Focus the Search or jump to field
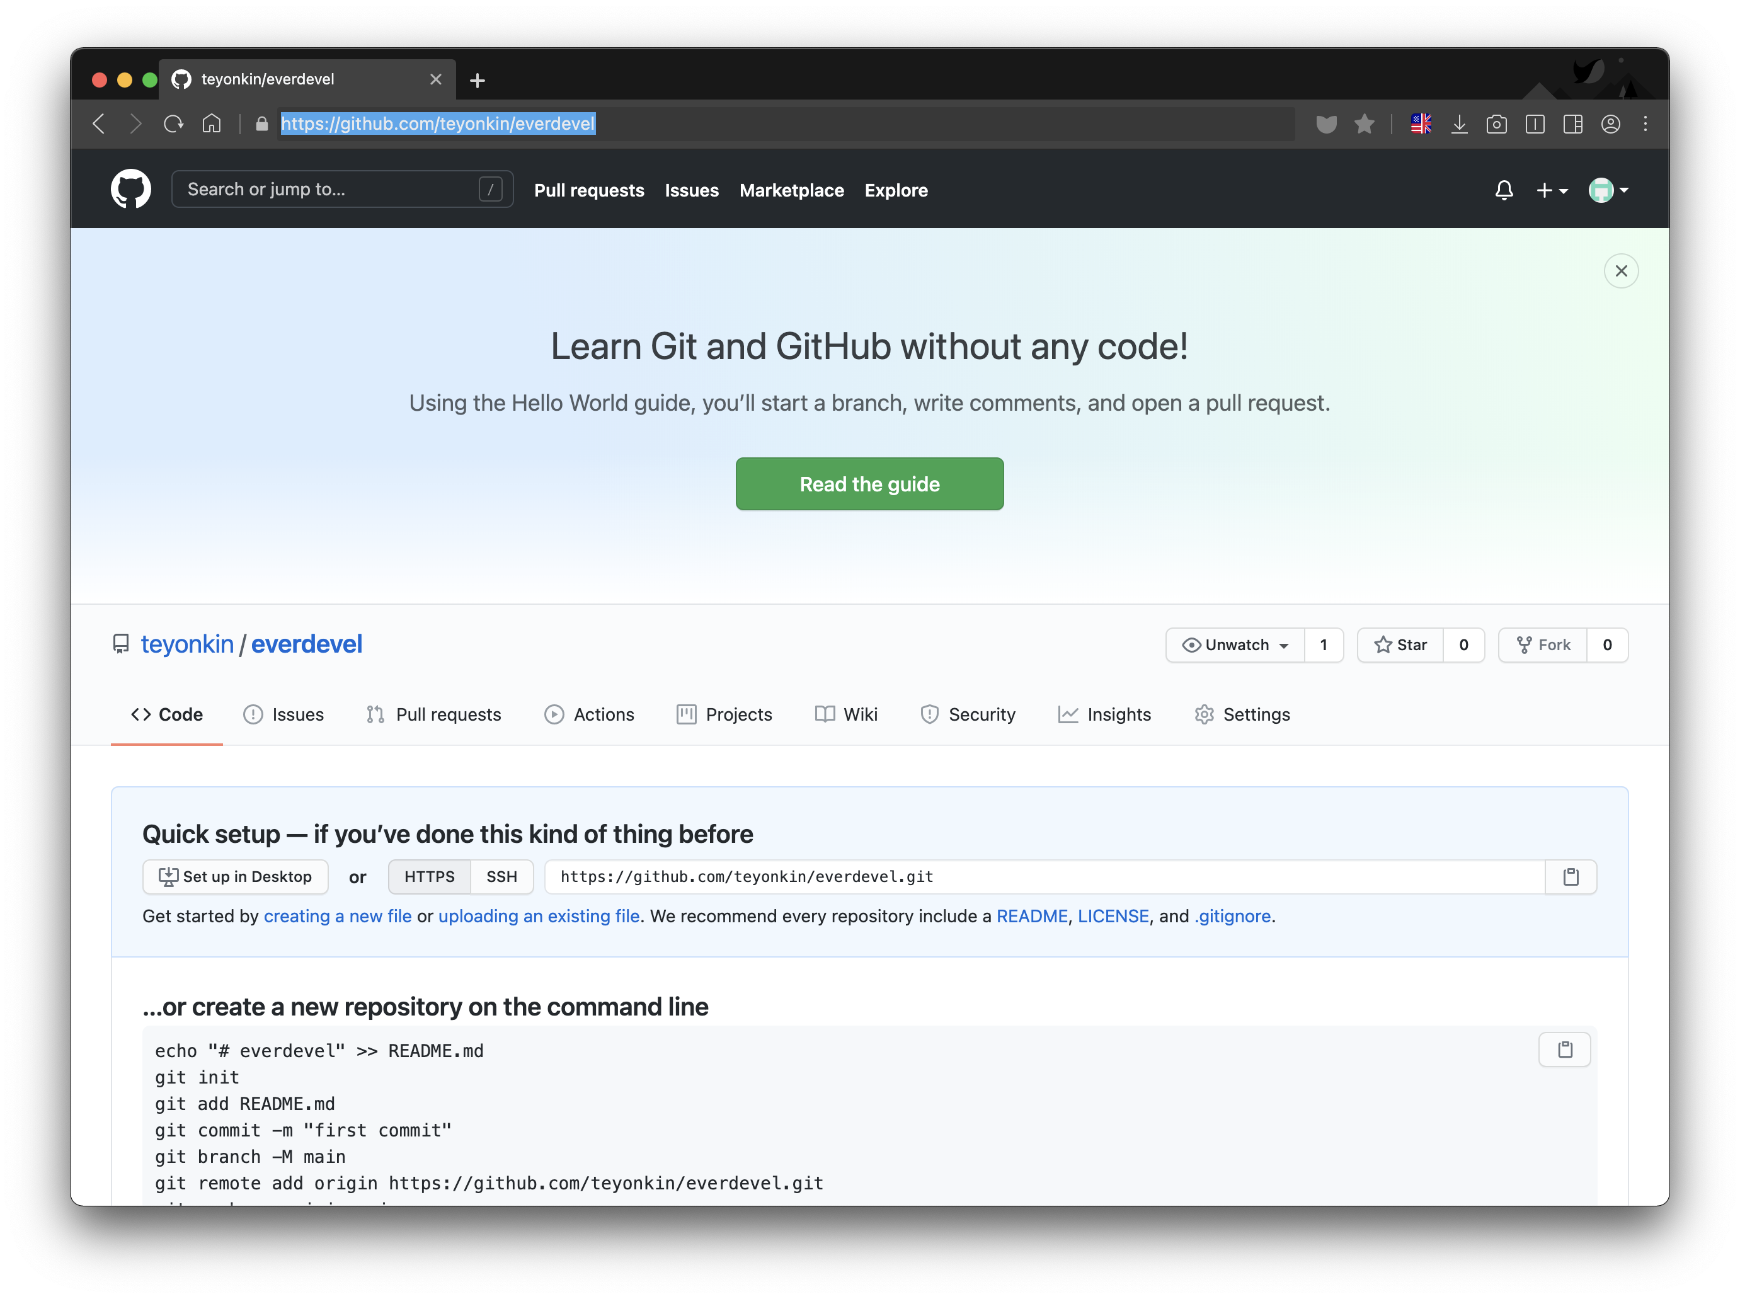The width and height of the screenshot is (1740, 1299). pos(342,190)
